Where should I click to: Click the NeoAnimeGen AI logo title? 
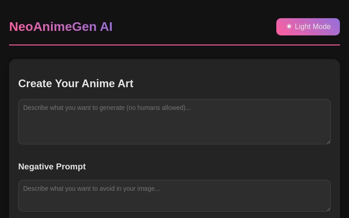pyautogui.click(x=61, y=27)
